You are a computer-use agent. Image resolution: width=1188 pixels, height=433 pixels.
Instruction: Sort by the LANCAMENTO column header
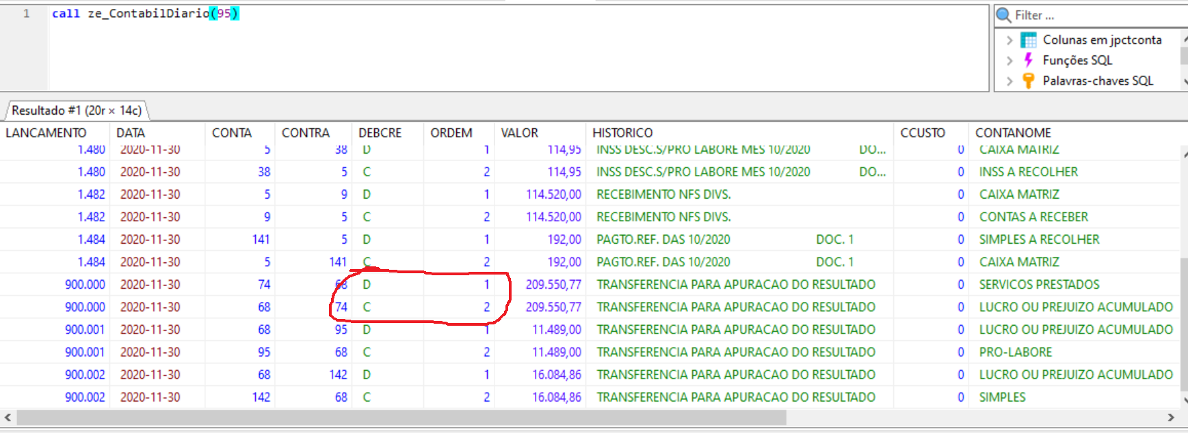(x=46, y=132)
